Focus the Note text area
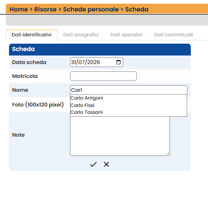This screenshot has width=208, height=202. coord(120,136)
